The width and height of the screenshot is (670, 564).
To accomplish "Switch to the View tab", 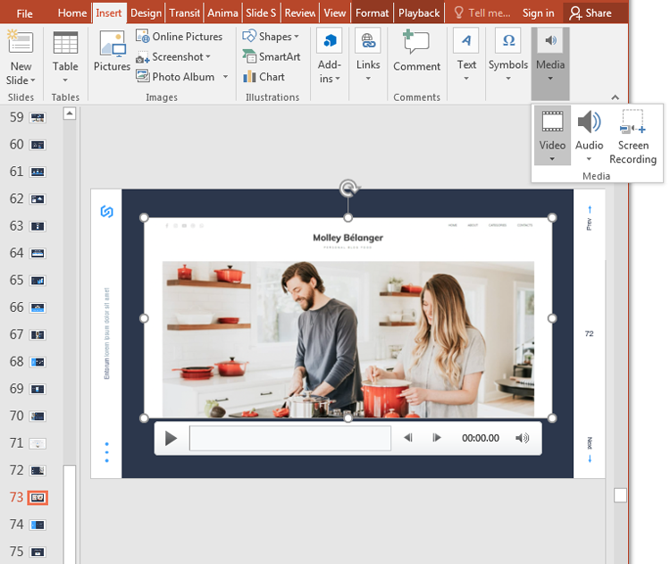I will click(x=335, y=13).
